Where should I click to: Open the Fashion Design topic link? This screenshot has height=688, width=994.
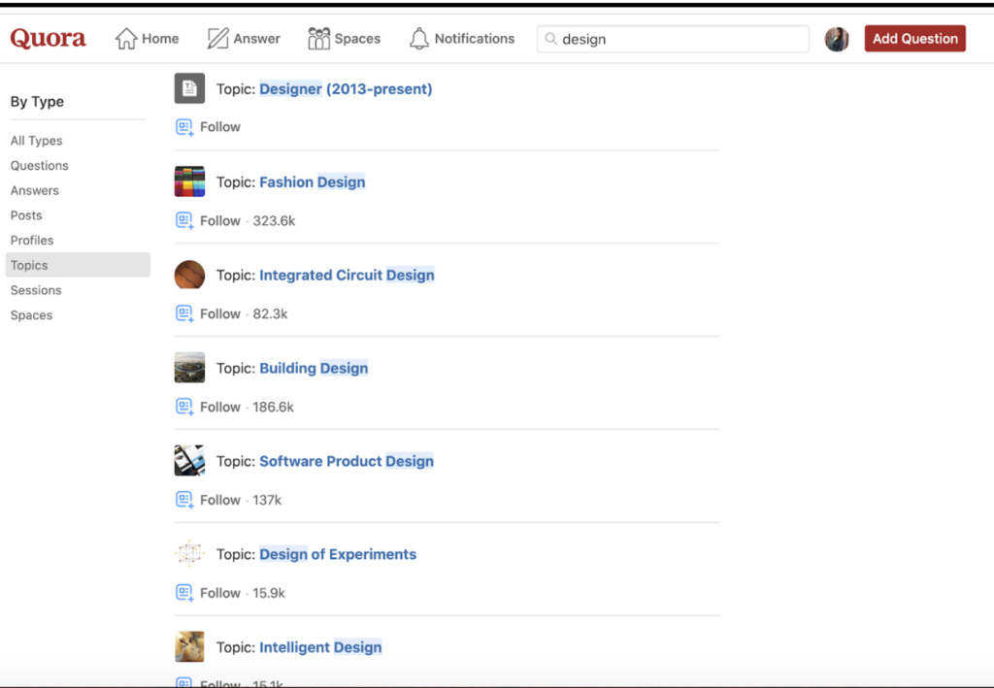pyautogui.click(x=312, y=181)
